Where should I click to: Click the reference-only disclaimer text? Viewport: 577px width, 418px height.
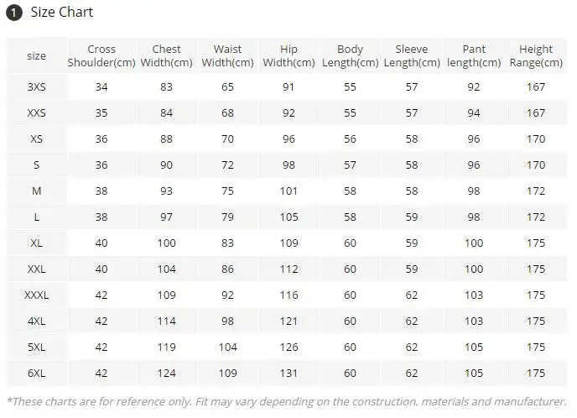coord(288,401)
